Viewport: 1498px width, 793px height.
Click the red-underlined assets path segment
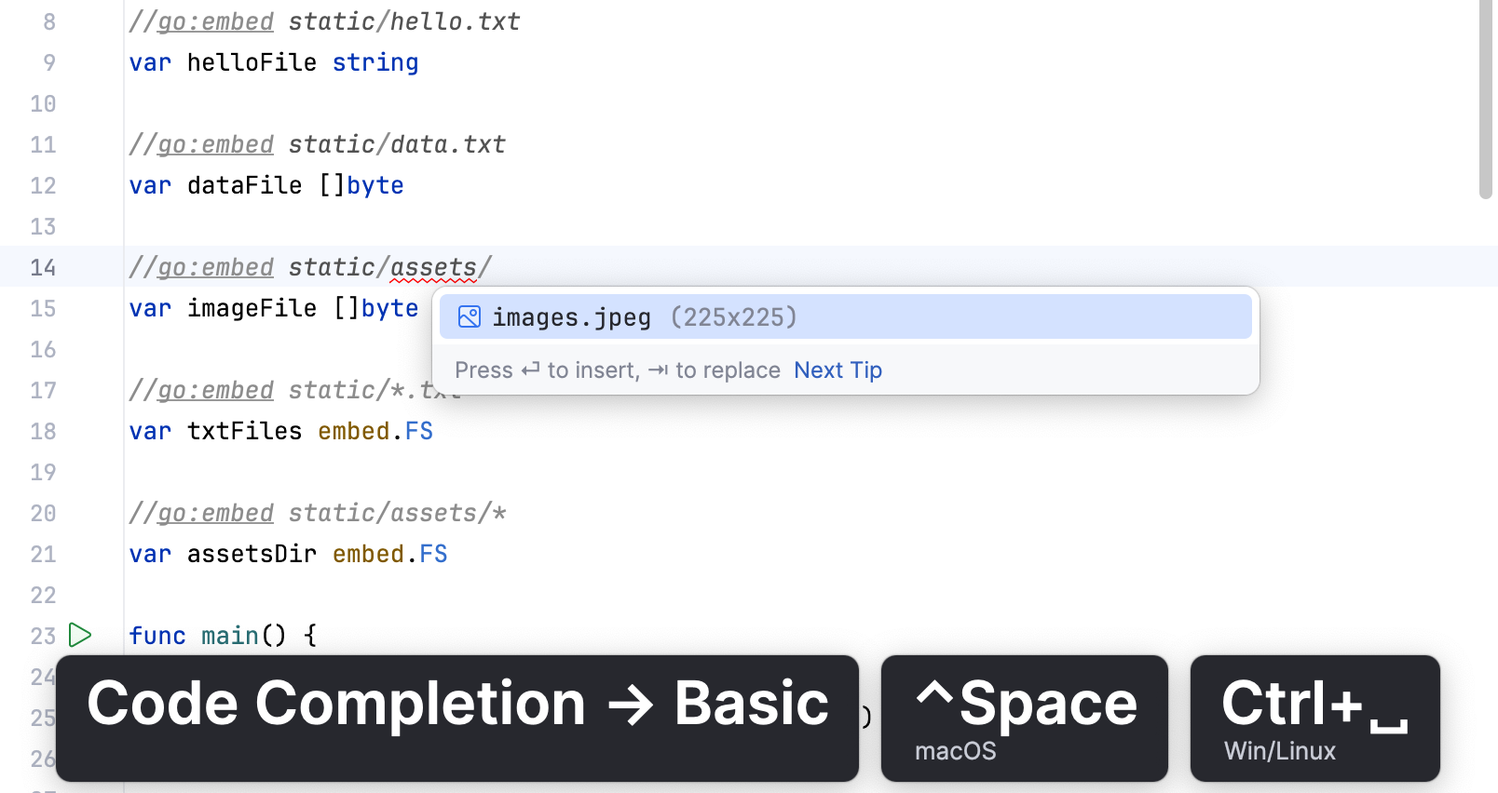[433, 267]
